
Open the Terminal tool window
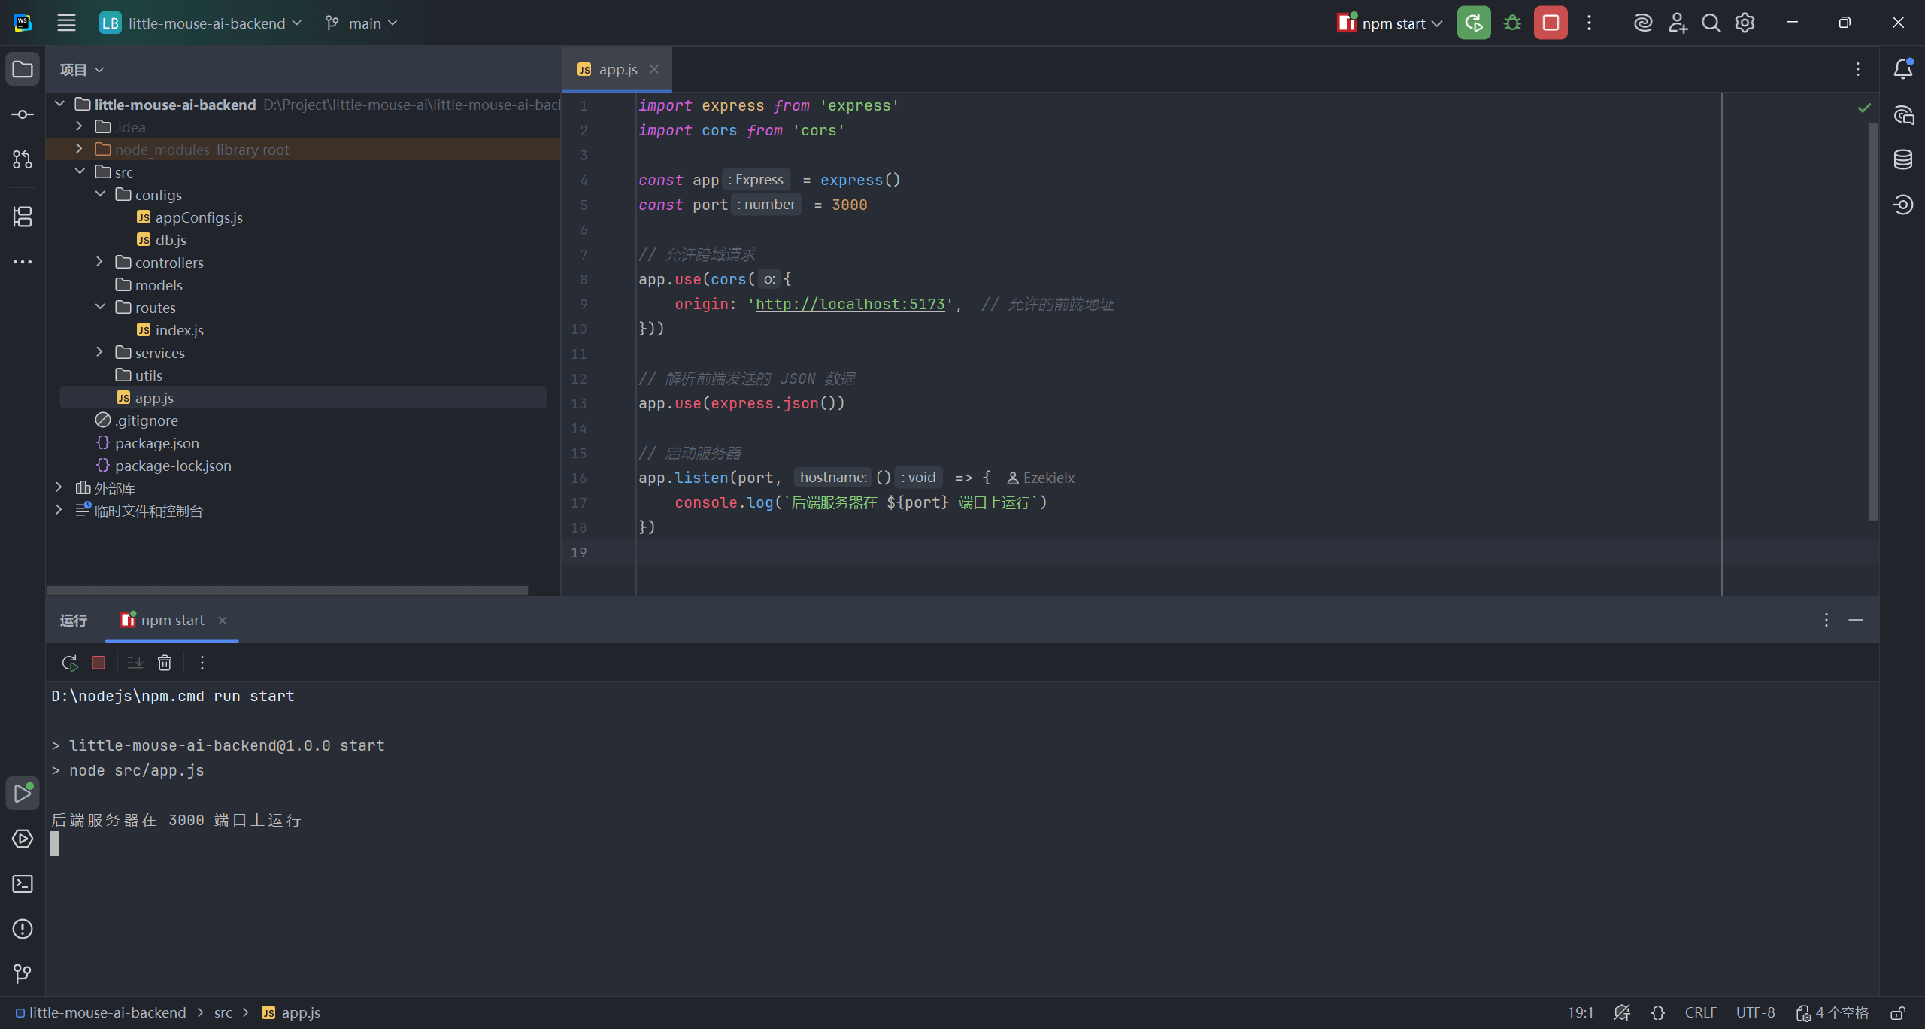23,884
